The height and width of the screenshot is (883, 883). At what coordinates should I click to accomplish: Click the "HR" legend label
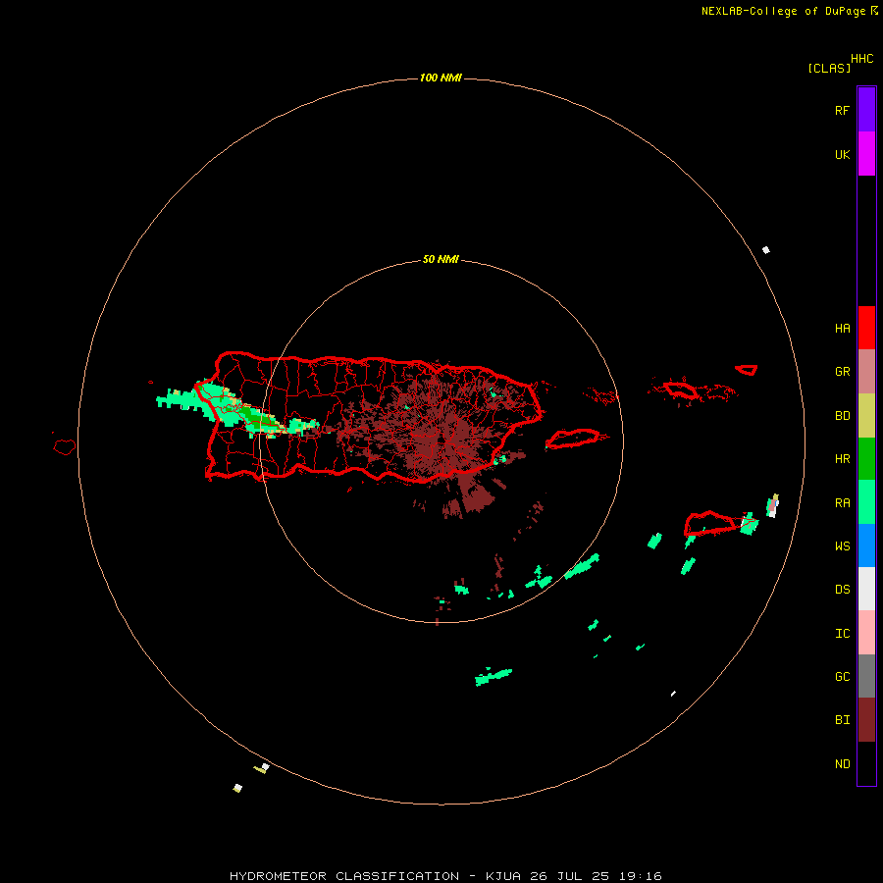click(x=842, y=459)
